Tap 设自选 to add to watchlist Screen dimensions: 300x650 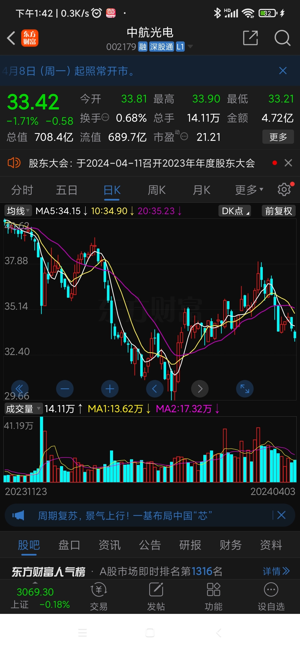[271, 597]
